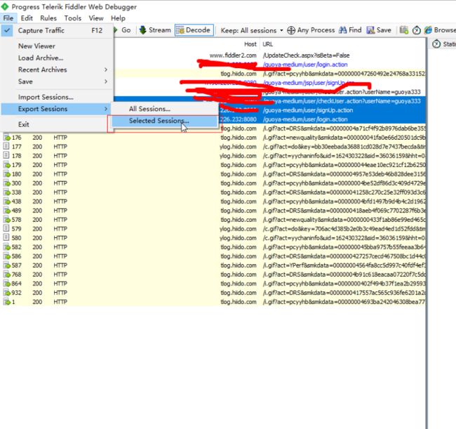Open the Edit menu
This screenshot has height=429, width=456.
(27, 18)
